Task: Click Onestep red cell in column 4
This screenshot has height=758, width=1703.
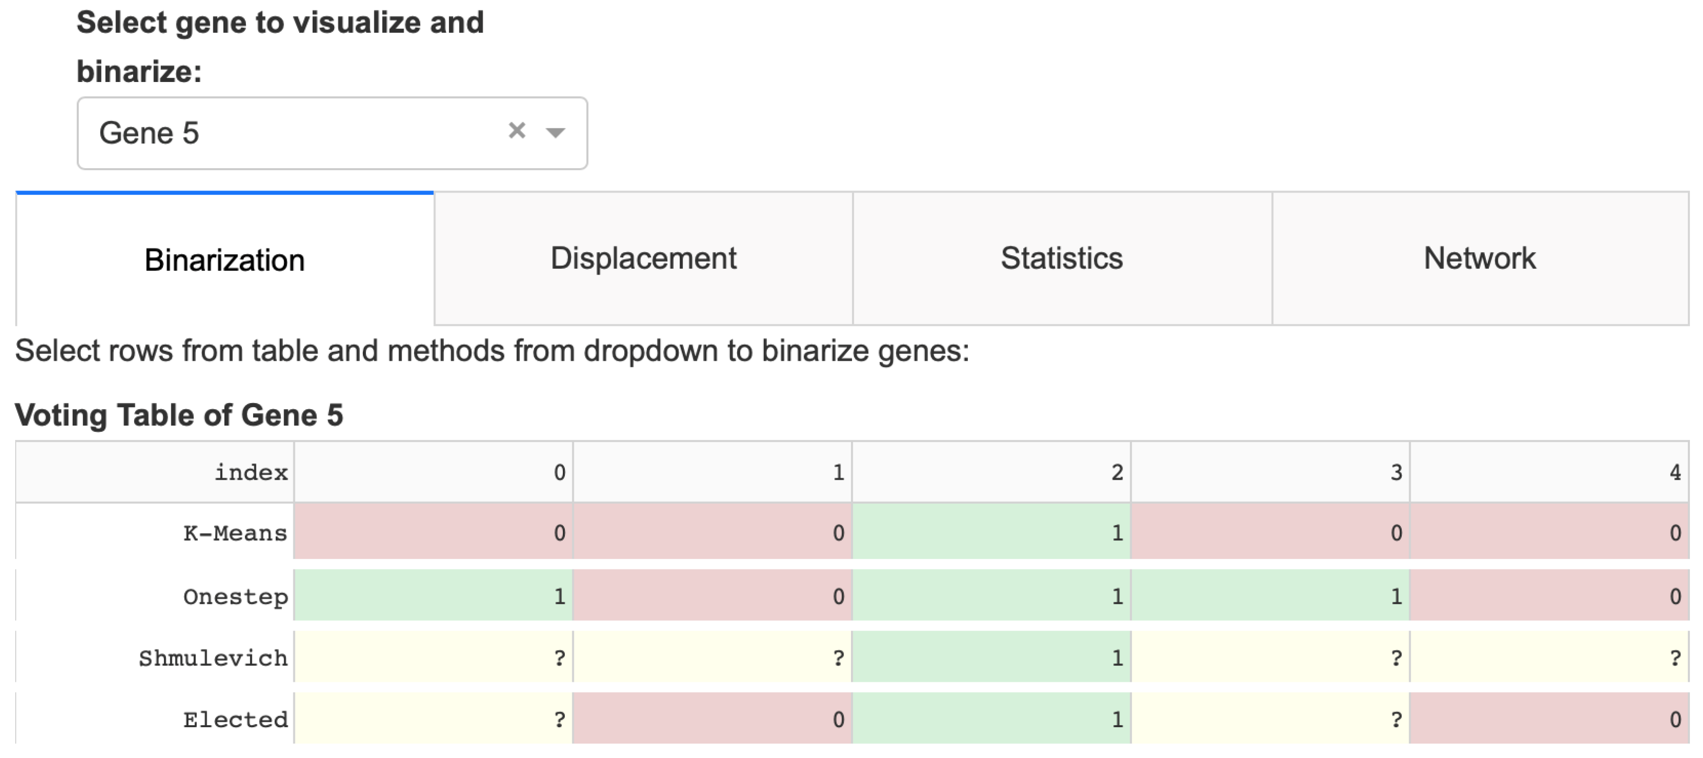Action: [1549, 596]
